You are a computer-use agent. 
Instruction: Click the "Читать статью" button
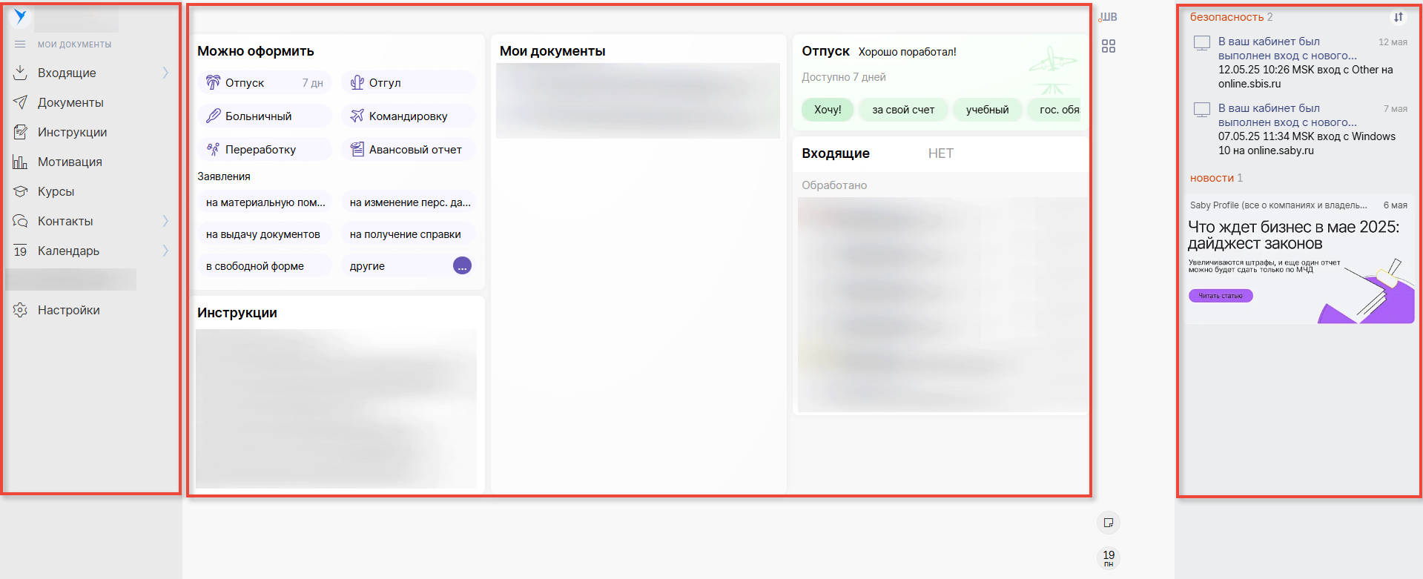click(1221, 296)
